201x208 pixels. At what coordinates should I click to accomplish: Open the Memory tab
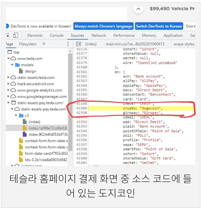pyautogui.click(x=149, y=35)
